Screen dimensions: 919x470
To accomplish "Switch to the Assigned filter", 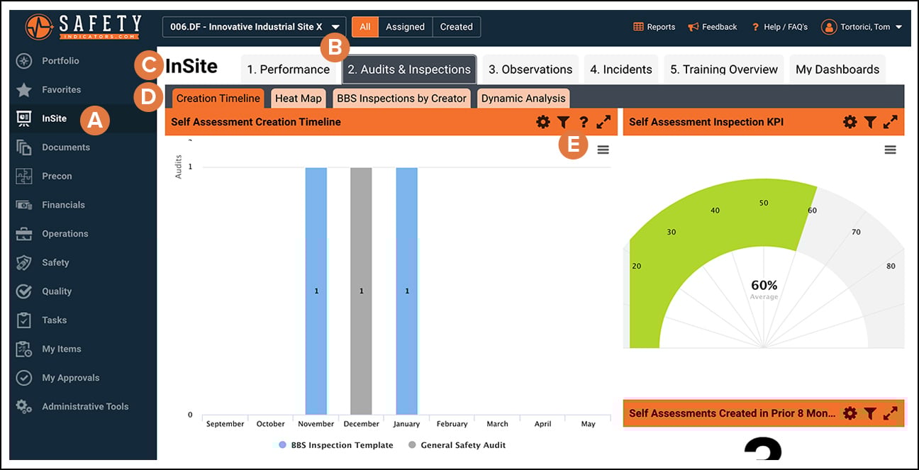I will (405, 26).
